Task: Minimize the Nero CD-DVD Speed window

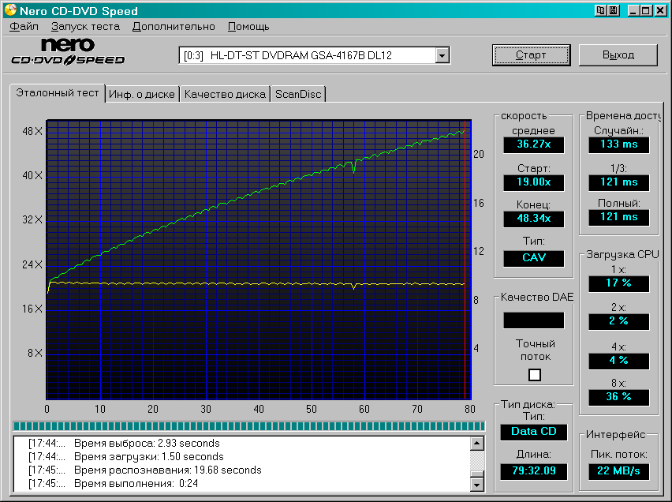Action: (633, 11)
